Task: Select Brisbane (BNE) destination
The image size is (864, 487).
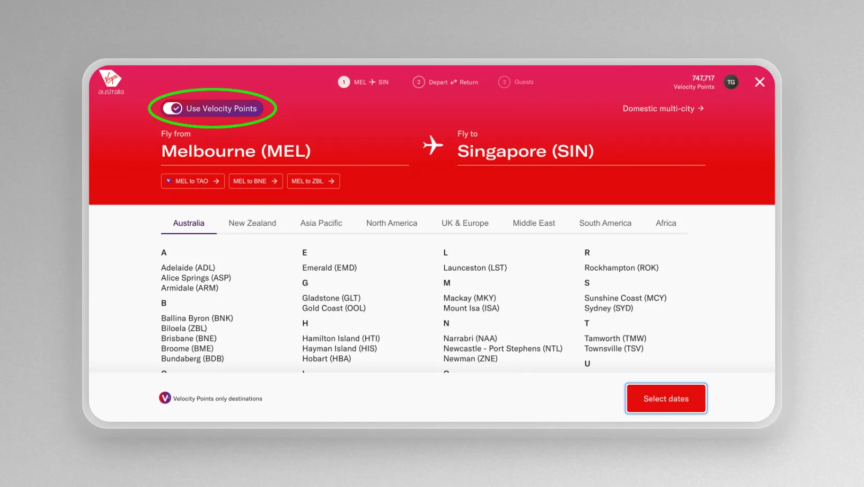Action: pyautogui.click(x=189, y=338)
